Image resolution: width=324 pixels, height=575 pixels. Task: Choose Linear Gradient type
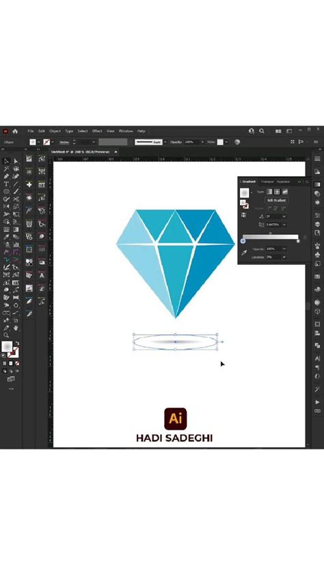tap(269, 192)
